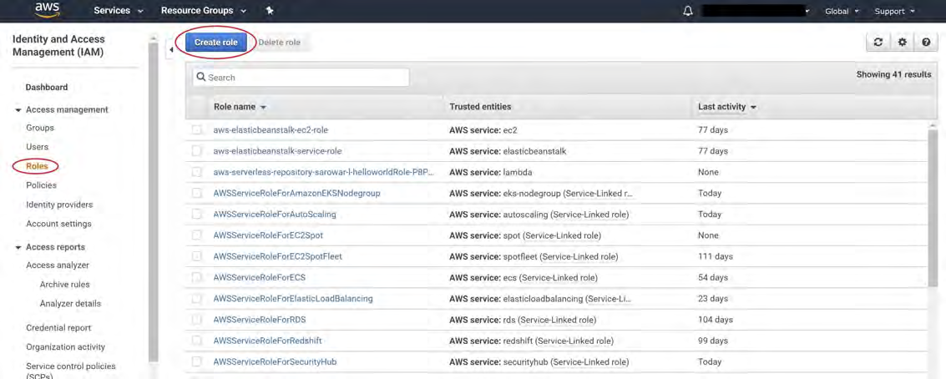This screenshot has width=946, height=379.
Task: Go to IAM Dashboard
Action: [47, 88]
